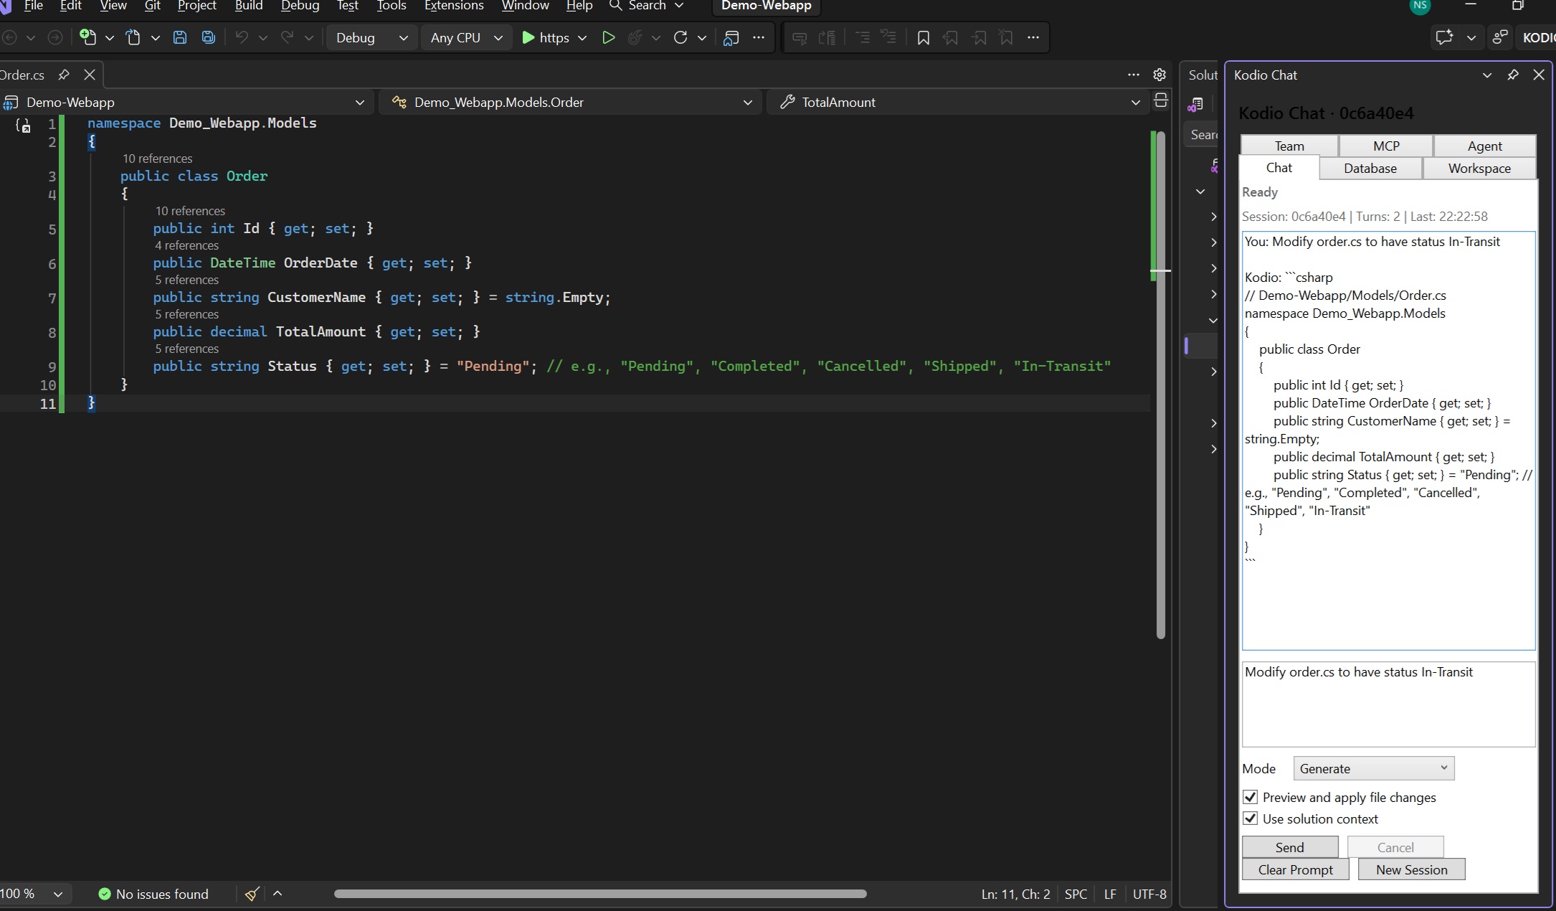
Task: Click the editor vertical scrollbar
Action: click(1160, 384)
